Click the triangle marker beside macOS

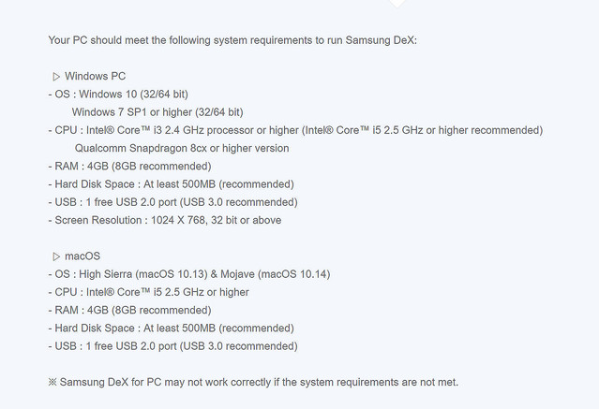(56, 256)
